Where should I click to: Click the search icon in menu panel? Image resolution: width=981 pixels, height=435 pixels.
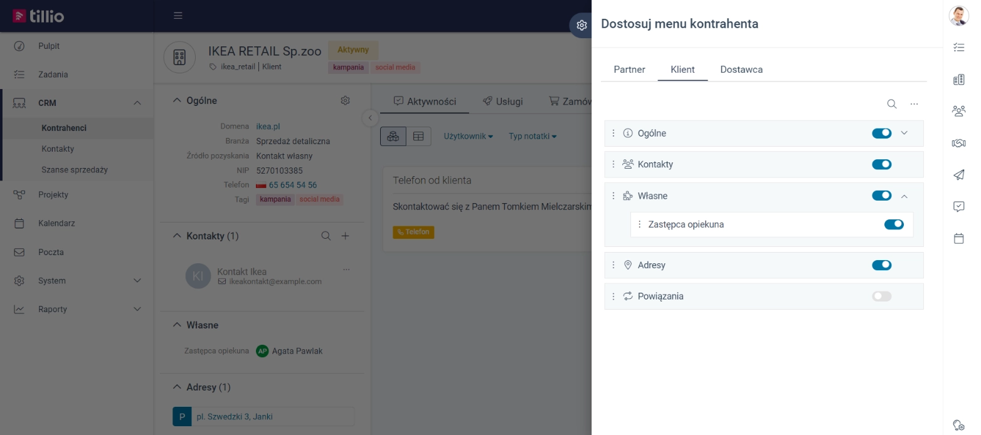(x=891, y=103)
